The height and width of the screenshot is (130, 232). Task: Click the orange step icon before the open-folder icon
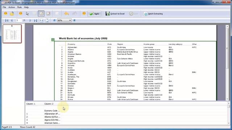tap(6, 14)
